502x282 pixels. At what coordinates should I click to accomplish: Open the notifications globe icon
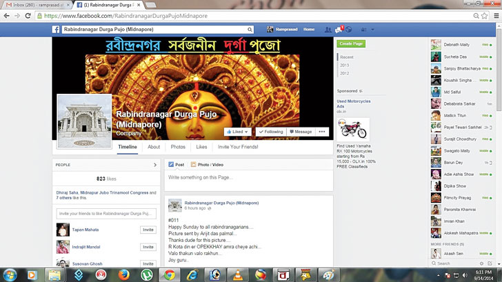point(348,30)
